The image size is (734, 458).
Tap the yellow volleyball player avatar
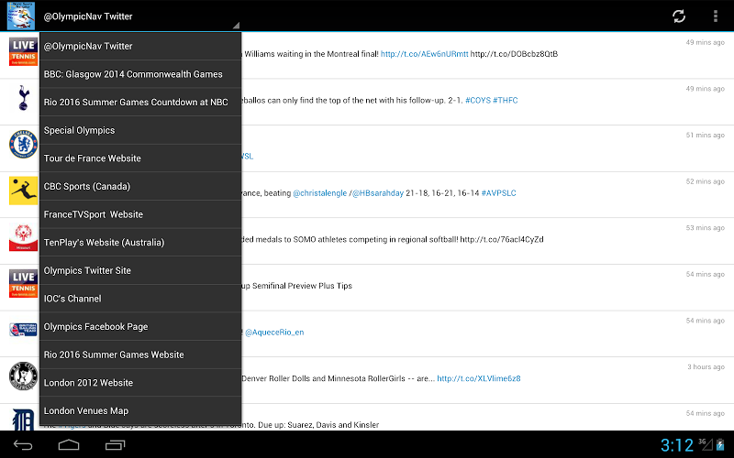pyautogui.click(x=22, y=191)
